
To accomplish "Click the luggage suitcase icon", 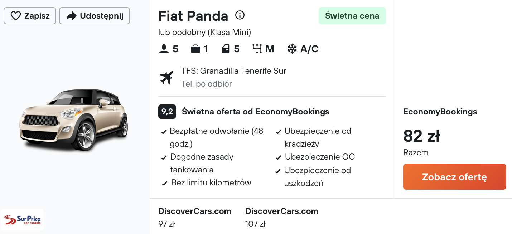I will click(195, 49).
